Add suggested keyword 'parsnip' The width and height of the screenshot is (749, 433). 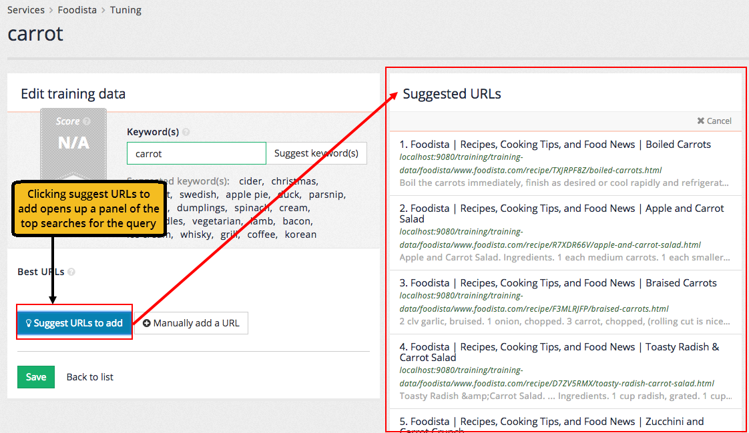[x=326, y=195]
